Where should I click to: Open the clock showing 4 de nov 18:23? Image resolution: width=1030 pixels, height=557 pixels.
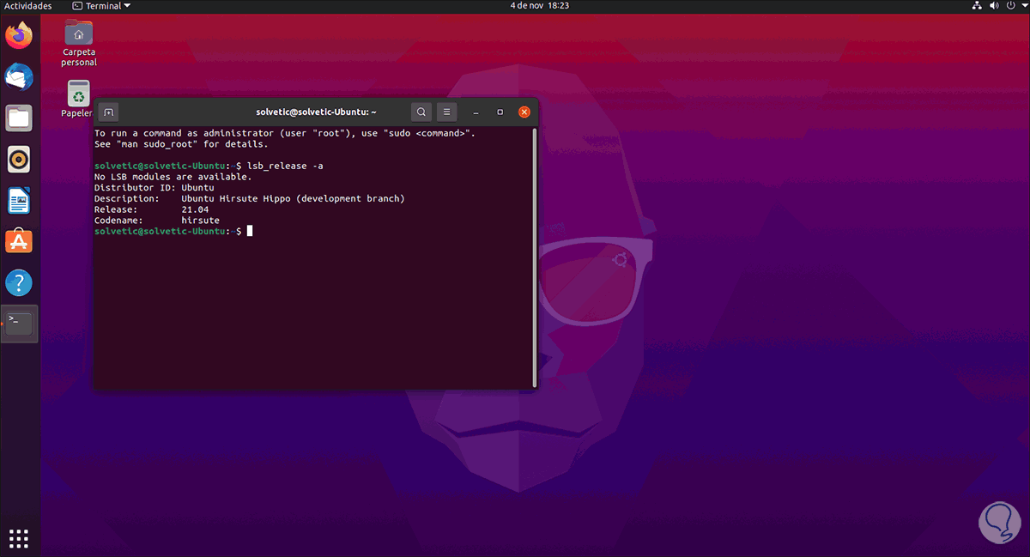tap(539, 6)
